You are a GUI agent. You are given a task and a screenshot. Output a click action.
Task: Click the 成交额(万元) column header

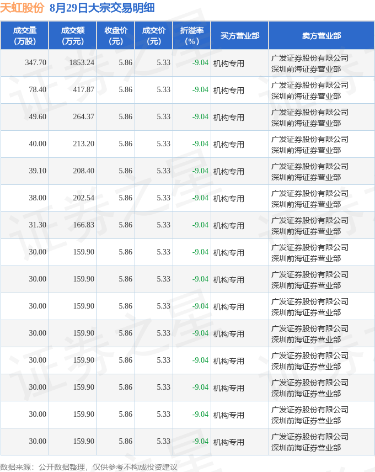tap(73, 35)
